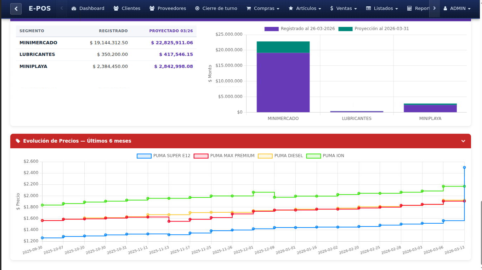Click the tag icon next to Evolución de Precios
Image resolution: width=482 pixels, height=270 pixels.
click(x=17, y=141)
